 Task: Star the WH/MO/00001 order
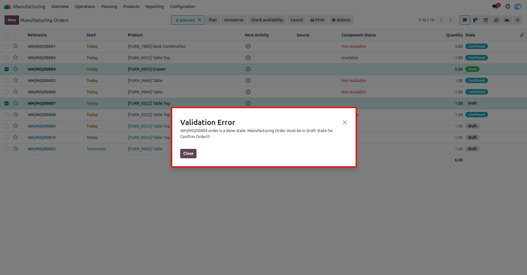pos(16,46)
